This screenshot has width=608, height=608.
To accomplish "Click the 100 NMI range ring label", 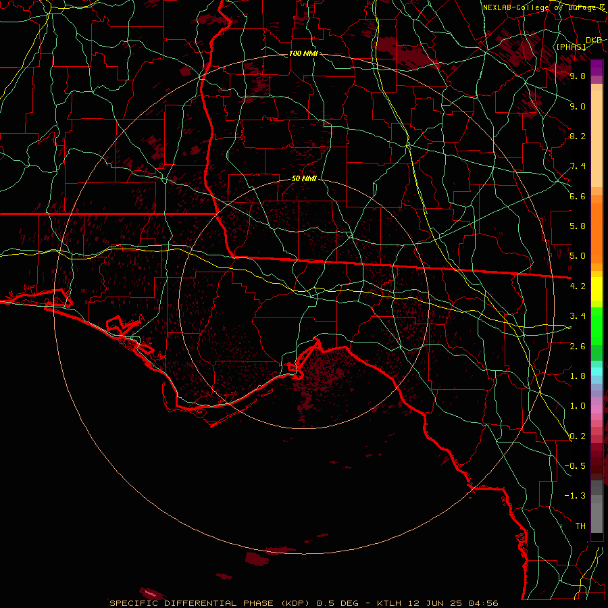I will click(303, 53).
